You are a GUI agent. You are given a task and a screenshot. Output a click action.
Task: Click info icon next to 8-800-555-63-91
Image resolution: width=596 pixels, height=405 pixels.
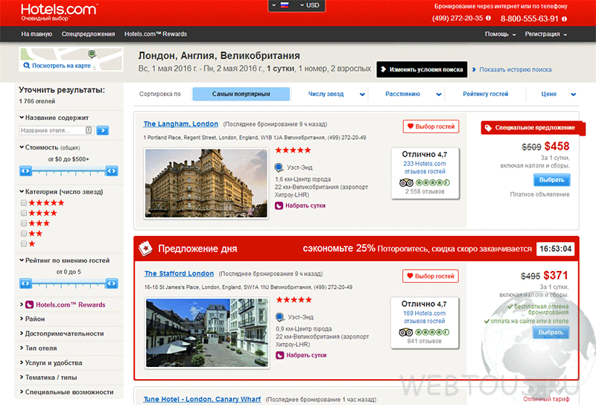pos(565,19)
